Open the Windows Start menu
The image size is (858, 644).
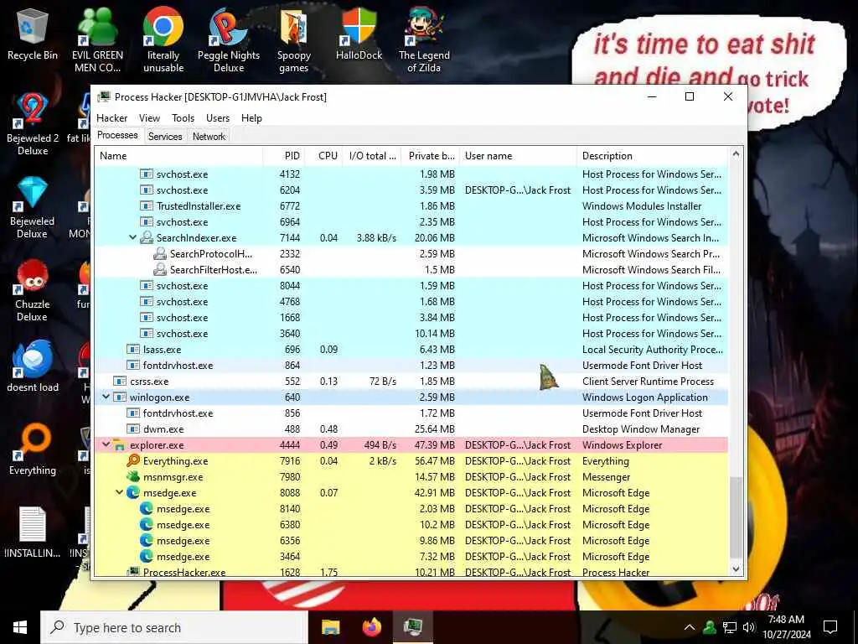20,627
